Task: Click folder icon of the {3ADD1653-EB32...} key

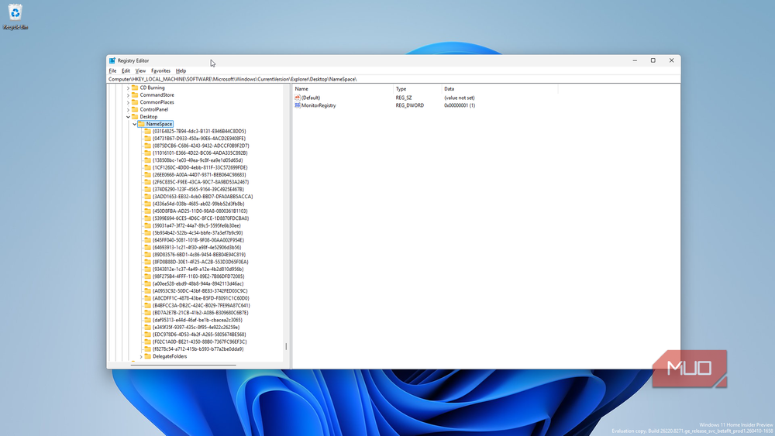Action: pyautogui.click(x=148, y=197)
